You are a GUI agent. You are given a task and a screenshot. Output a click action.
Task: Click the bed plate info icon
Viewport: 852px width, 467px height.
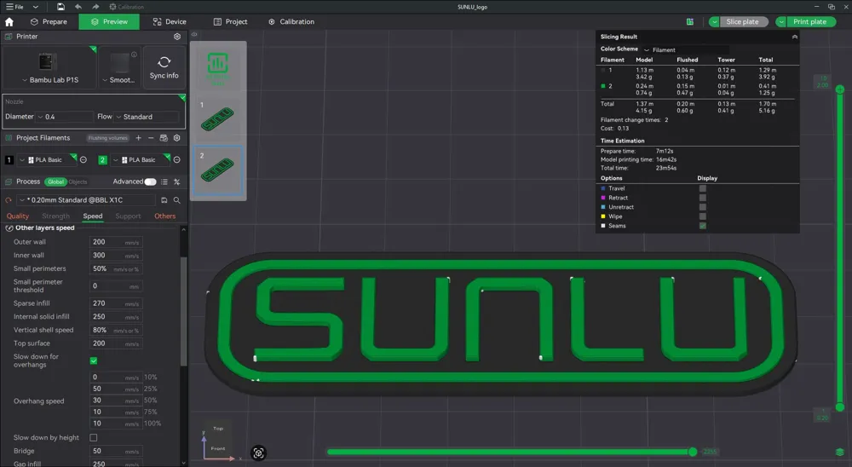point(135,54)
